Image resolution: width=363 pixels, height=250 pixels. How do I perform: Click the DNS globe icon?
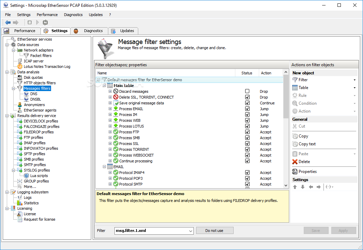click(27, 94)
